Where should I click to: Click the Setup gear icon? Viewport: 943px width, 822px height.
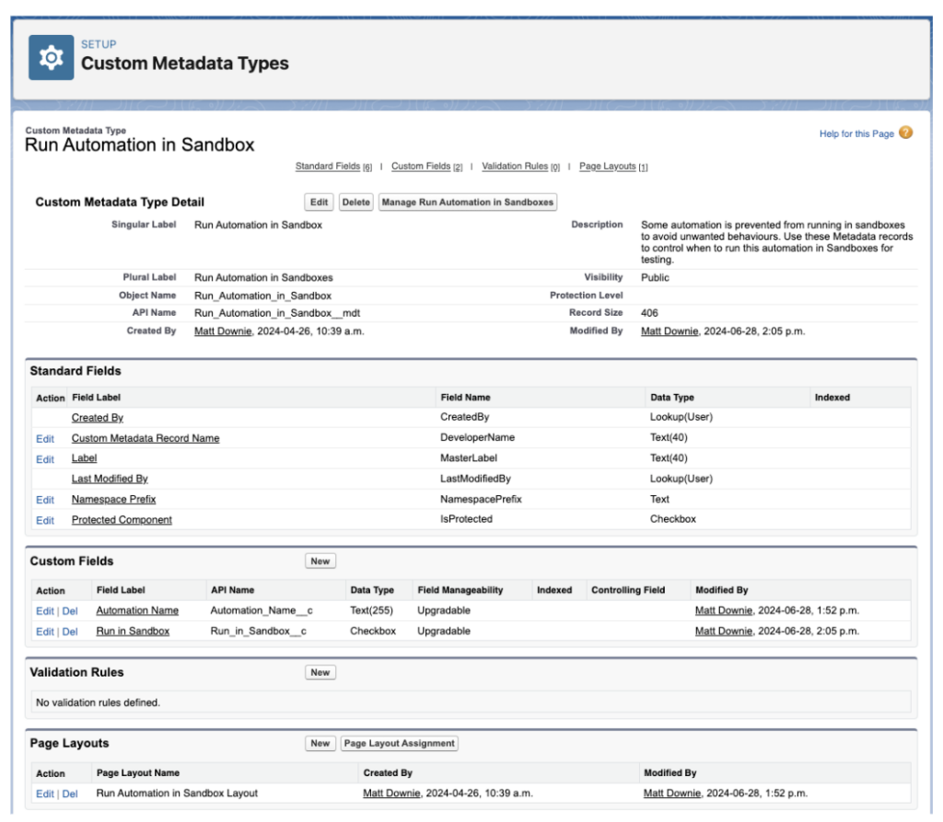pos(52,58)
